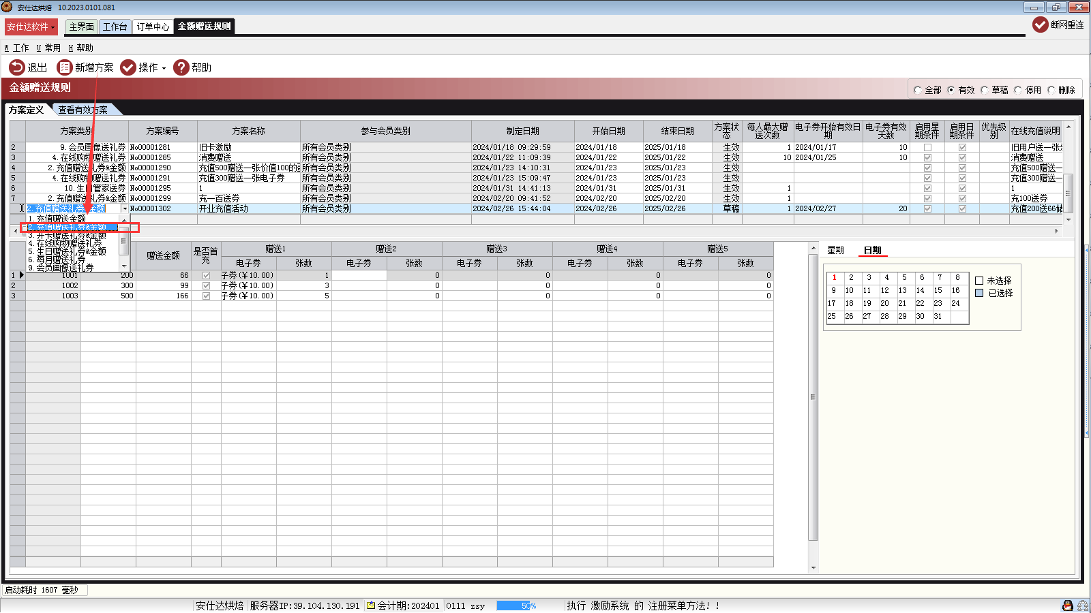Toggle 是否首充 checkbox in row 1003
The image size is (1091, 613).
[x=206, y=296]
